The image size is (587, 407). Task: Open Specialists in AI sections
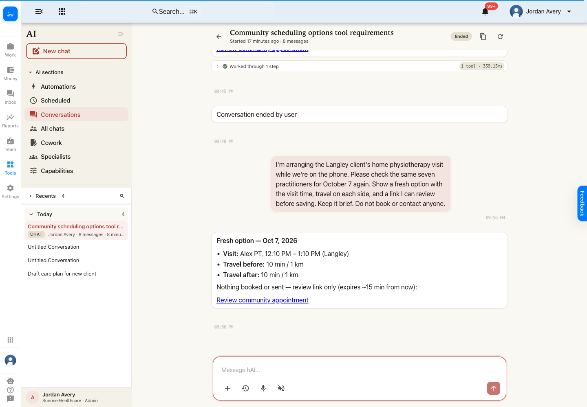coord(76,157)
